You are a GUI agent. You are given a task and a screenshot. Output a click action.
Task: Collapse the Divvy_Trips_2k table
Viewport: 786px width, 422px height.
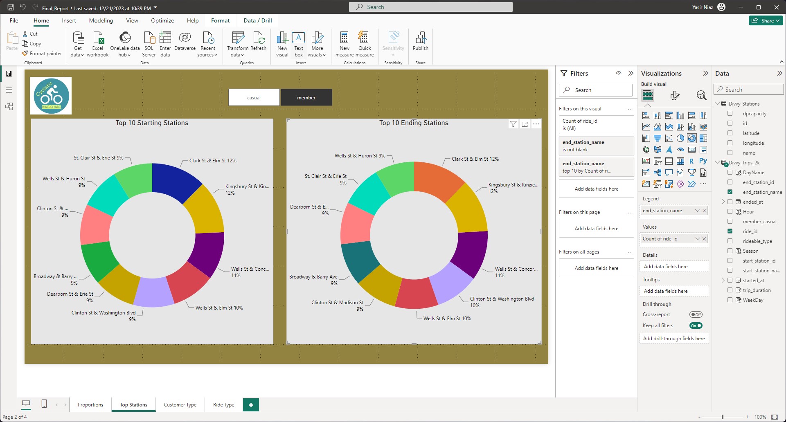click(717, 162)
